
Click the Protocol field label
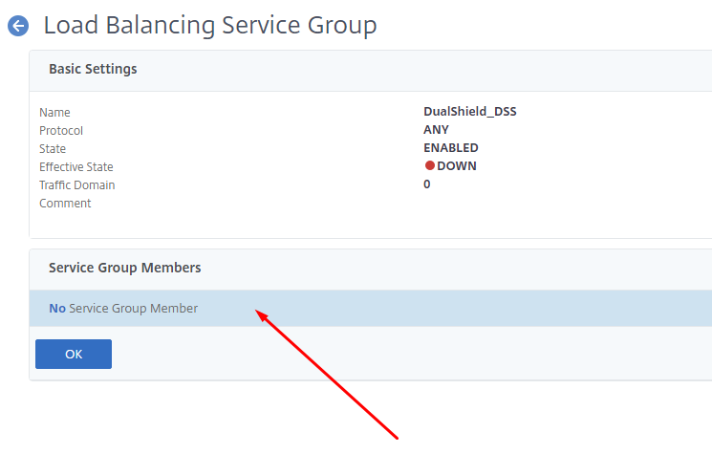61,131
